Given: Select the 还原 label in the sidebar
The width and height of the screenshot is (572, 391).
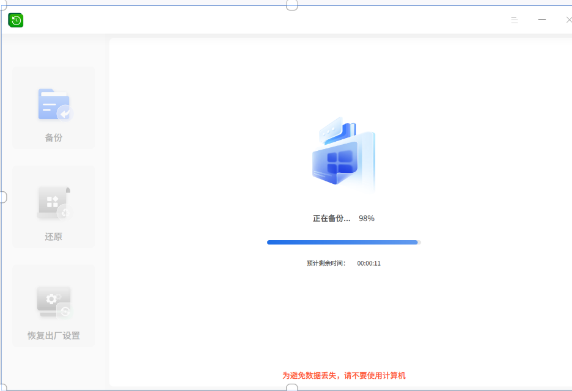Looking at the screenshot, I should pos(54,236).
